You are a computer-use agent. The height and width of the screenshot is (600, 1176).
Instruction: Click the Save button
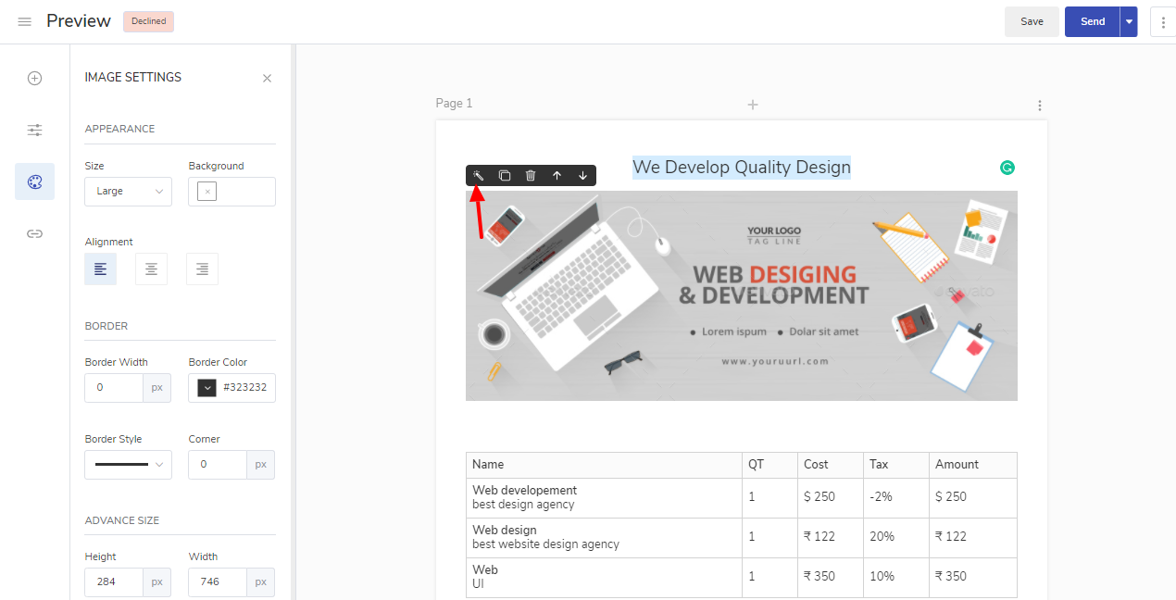(1032, 21)
